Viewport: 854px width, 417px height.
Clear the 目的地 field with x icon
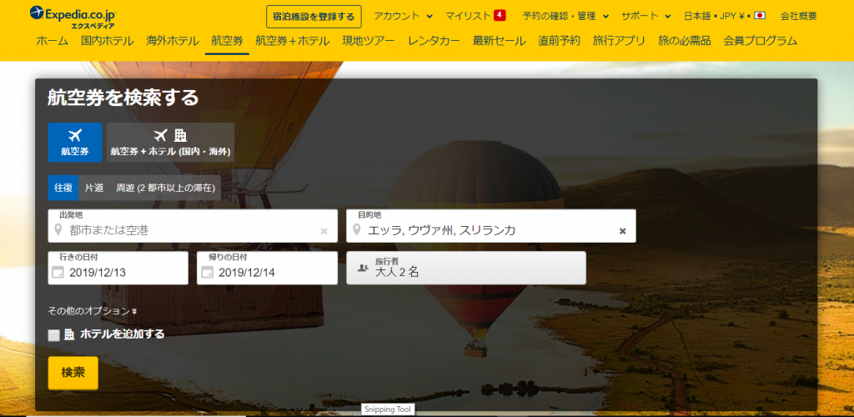coord(622,231)
